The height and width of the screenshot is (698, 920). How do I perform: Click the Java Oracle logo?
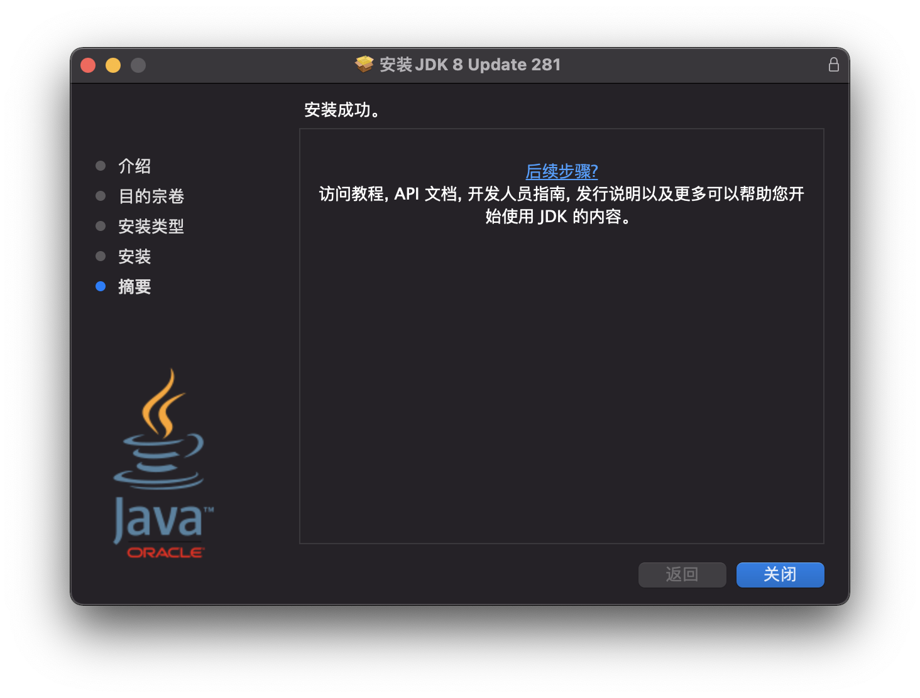(x=163, y=463)
